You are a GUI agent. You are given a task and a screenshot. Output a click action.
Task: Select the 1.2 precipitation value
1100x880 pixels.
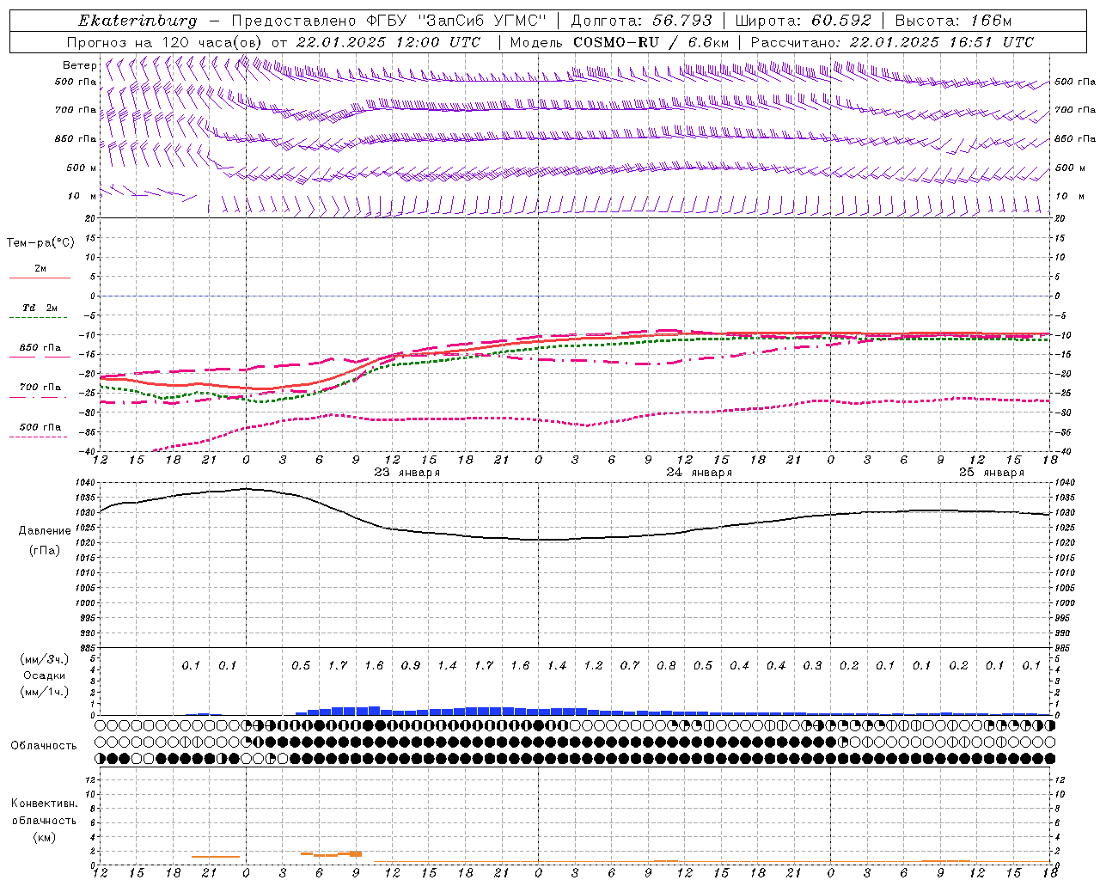(x=593, y=665)
